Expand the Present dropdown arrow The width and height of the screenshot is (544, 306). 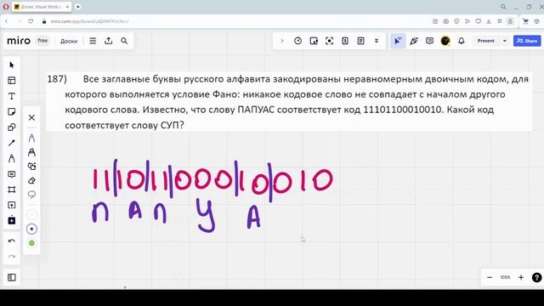point(505,41)
